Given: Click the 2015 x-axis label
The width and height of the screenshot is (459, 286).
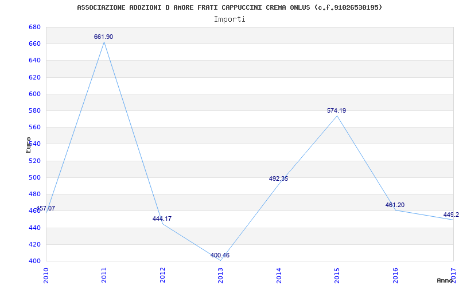Looking at the screenshot, I should click(x=337, y=275).
